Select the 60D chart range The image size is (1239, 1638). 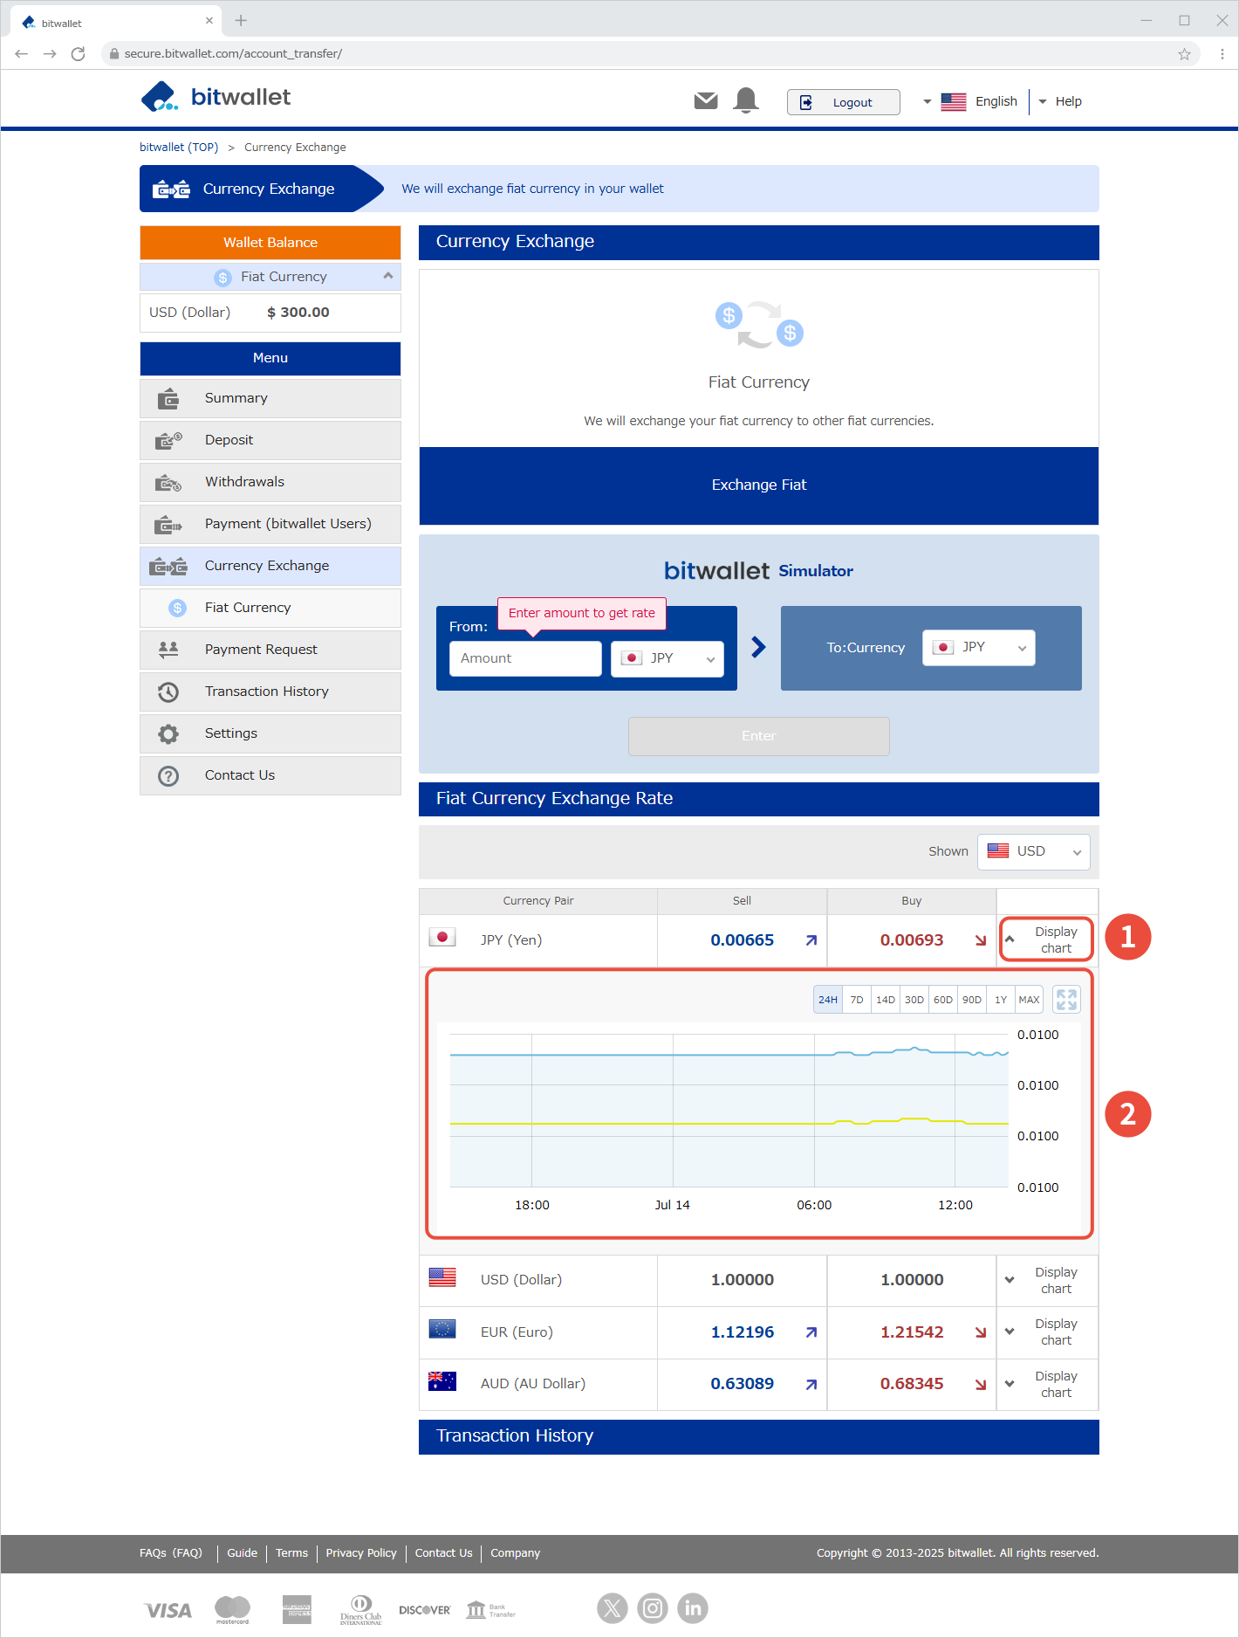click(943, 1000)
